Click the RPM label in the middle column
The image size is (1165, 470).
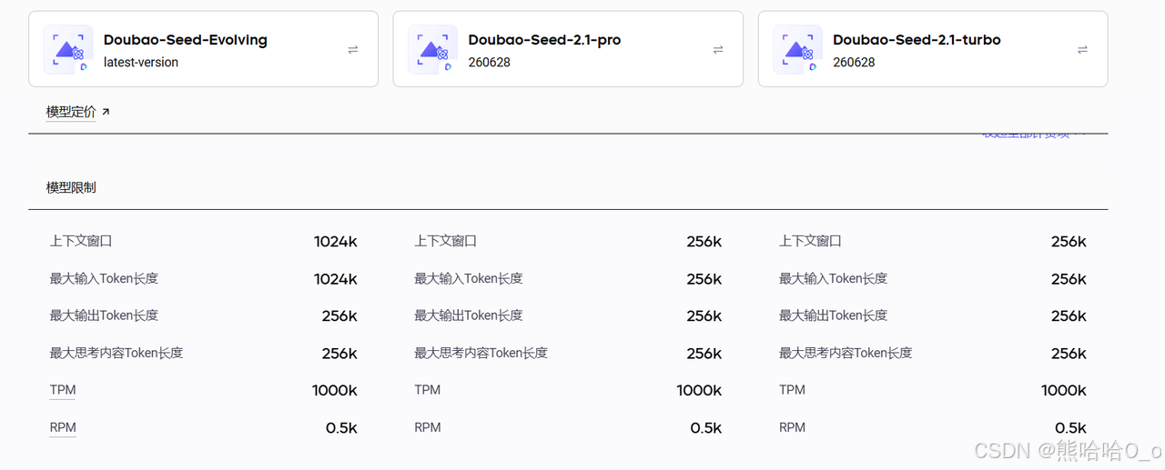428,427
